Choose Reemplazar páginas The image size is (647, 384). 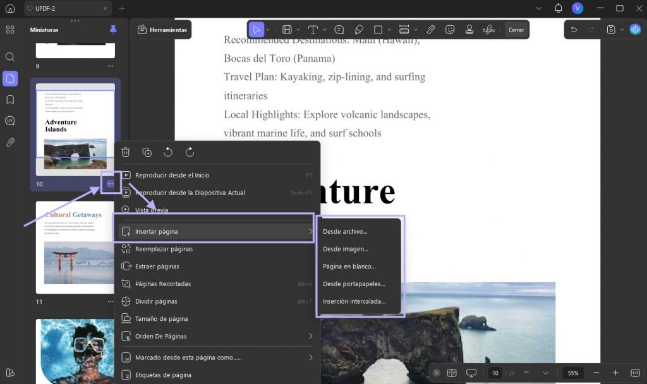pos(217,249)
